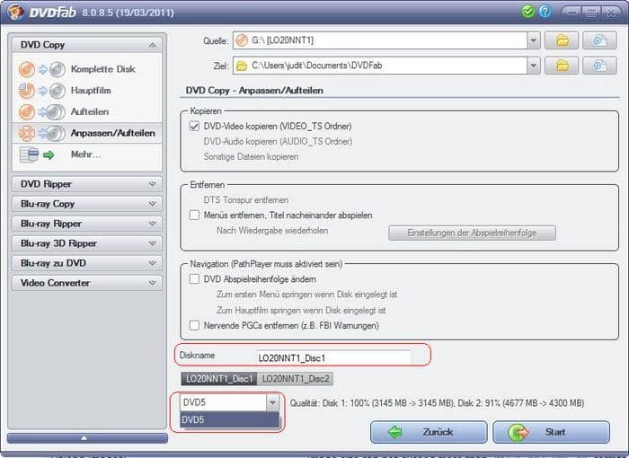Click Einstellungen der Abspielreihenfolge button
Screen dimensions: 629x458
472,233
